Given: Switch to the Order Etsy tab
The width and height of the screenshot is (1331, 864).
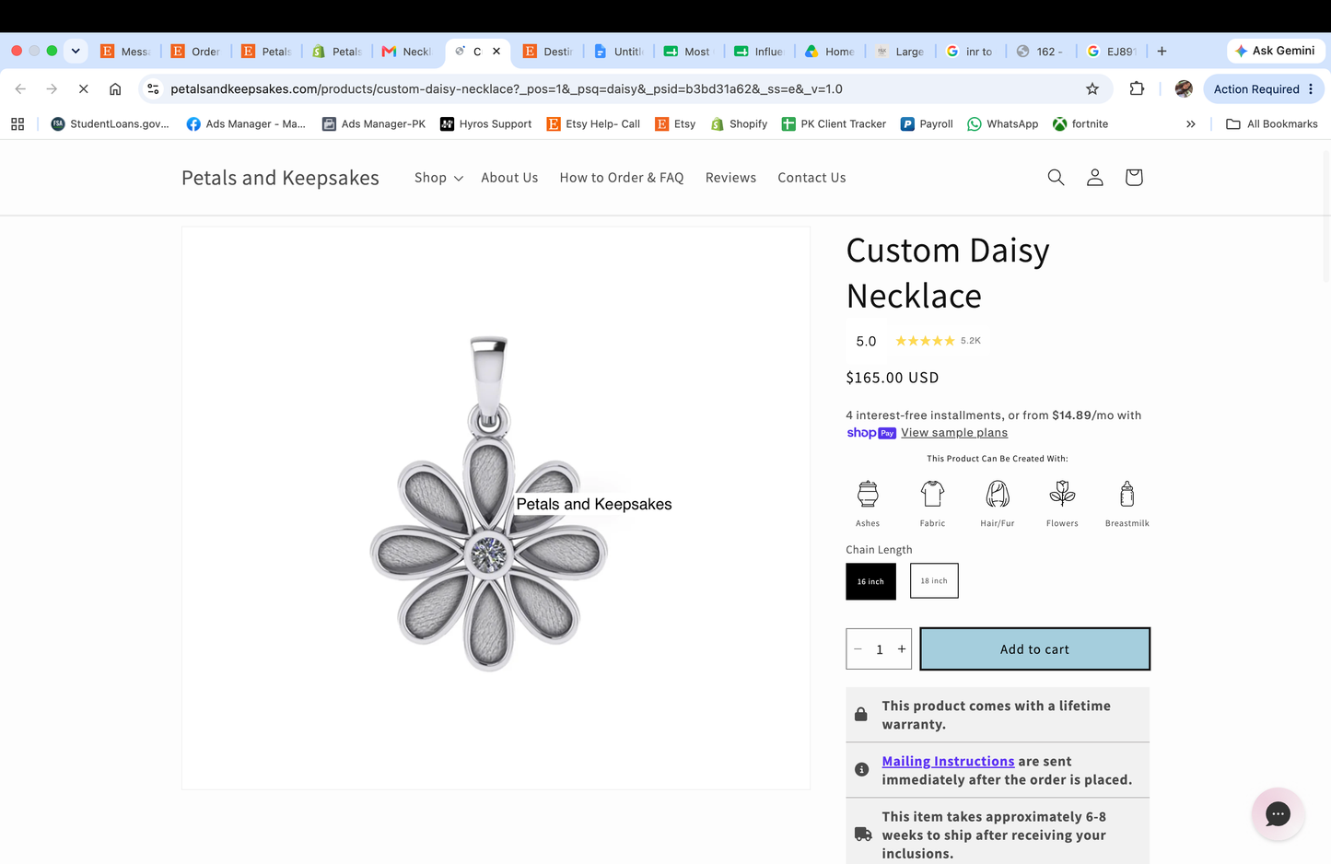Looking at the screenshot, I should 196,52.
